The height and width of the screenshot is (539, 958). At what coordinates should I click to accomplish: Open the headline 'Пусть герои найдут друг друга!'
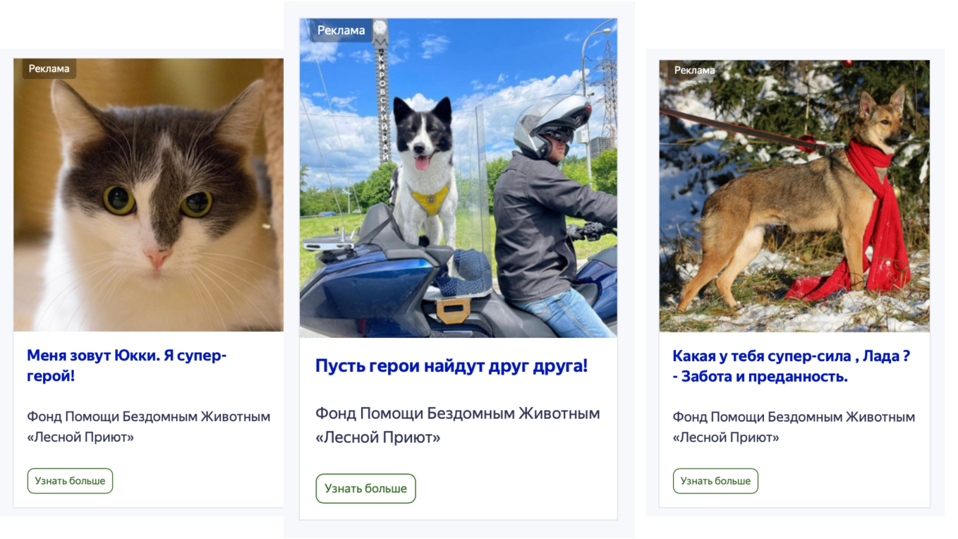tap(451, 365)
